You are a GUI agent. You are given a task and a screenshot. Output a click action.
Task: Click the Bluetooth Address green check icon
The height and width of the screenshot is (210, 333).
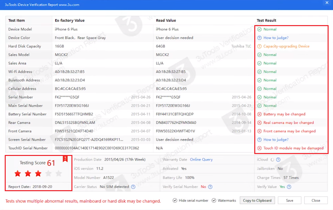point(259,80)
